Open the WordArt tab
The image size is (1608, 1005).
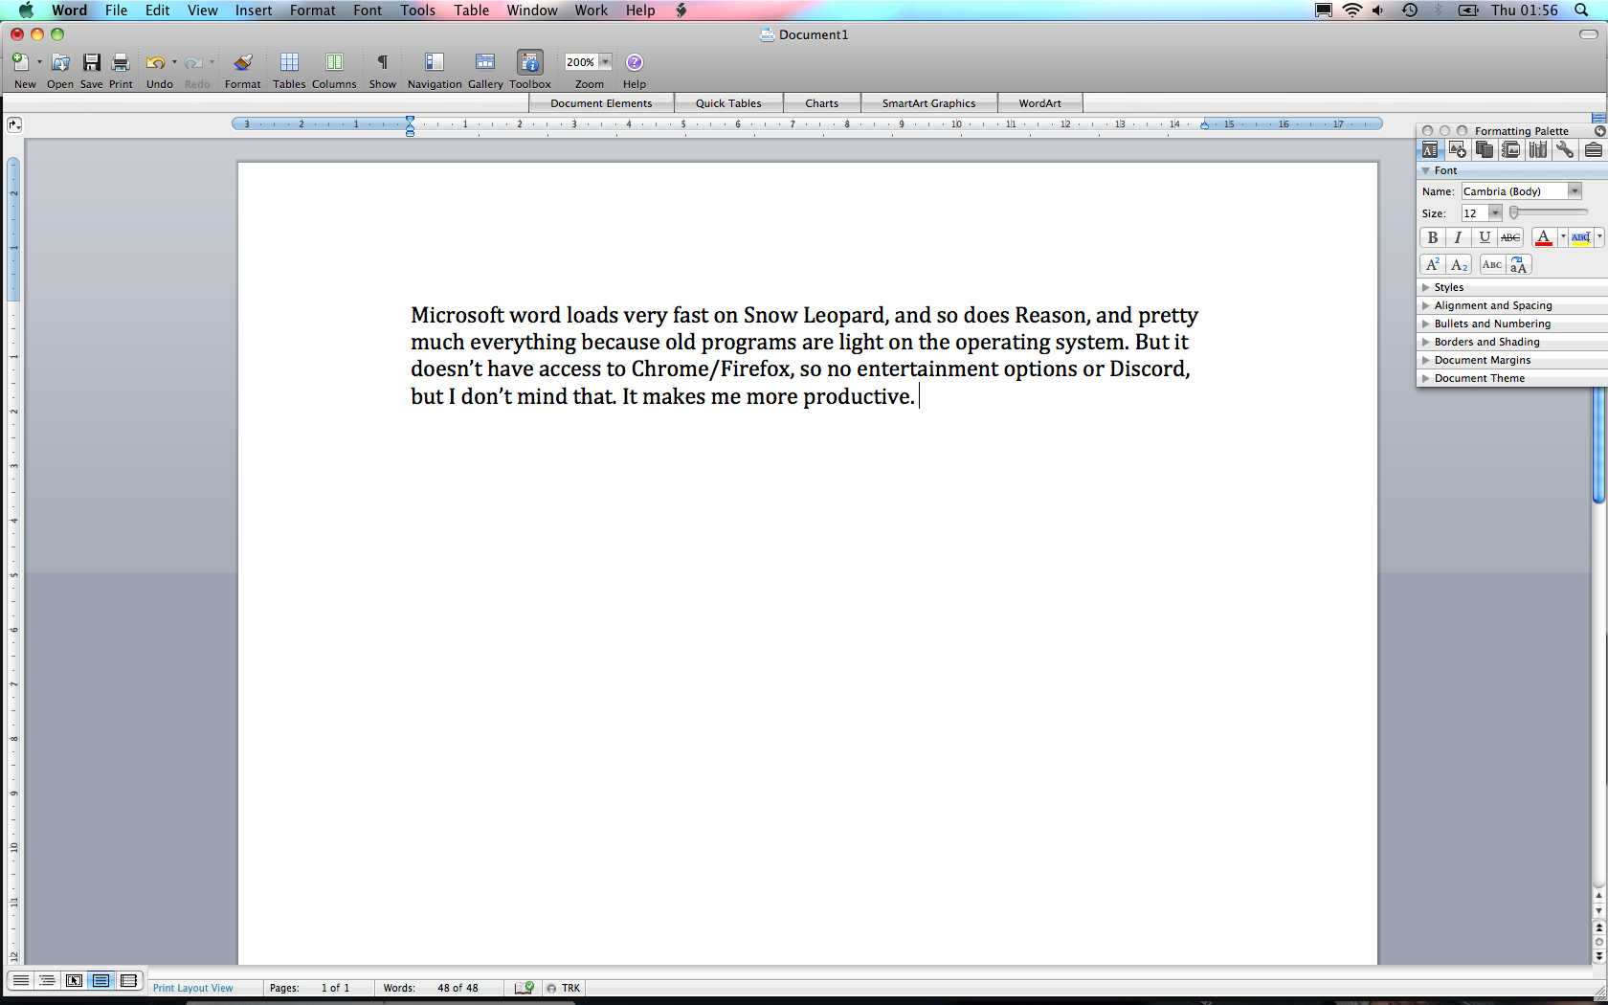(x=1039, y=103)
